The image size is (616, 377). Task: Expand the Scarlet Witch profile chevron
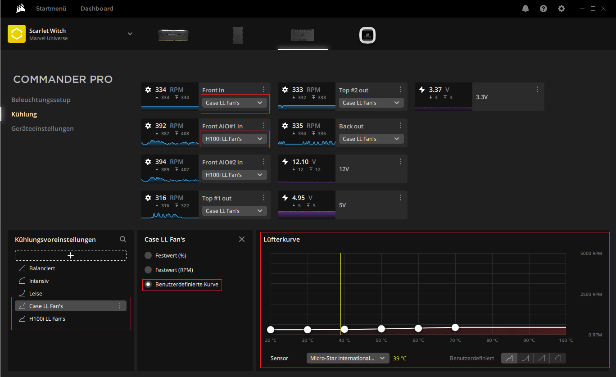click(130, 34)
